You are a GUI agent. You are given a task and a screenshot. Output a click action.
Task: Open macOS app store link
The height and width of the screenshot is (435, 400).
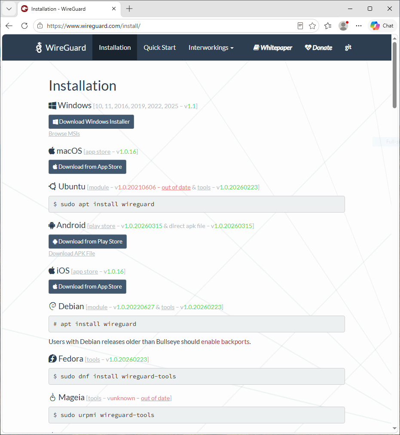click(98, 152)
